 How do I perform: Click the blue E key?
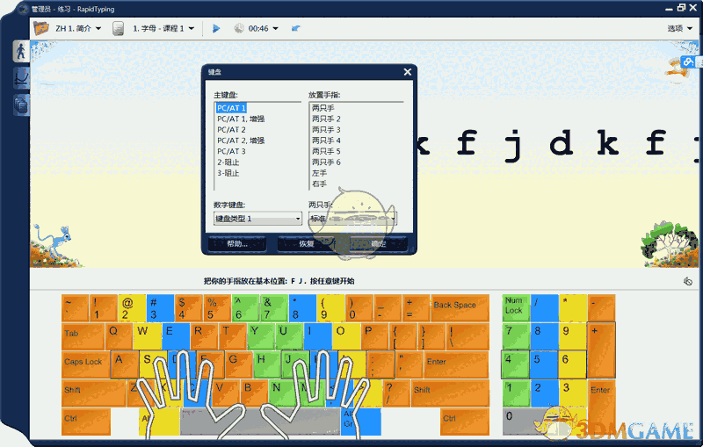click(175, 336)
